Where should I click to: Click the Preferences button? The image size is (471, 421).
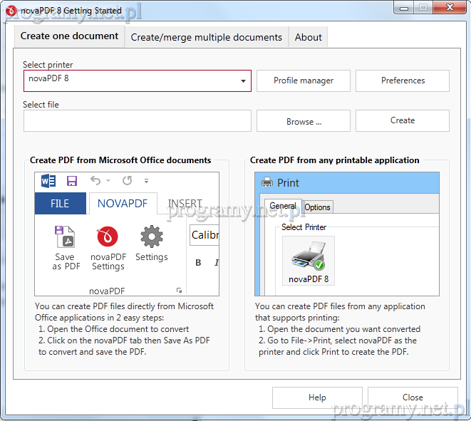[403, 81]
